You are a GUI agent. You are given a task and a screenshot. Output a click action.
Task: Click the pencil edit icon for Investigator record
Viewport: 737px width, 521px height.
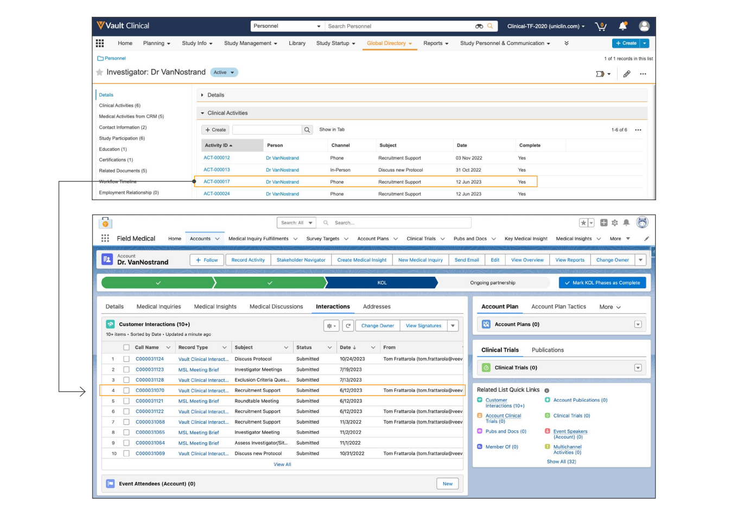pos(626,74)
